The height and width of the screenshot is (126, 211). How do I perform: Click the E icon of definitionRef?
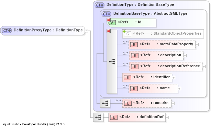coord(114,117)
